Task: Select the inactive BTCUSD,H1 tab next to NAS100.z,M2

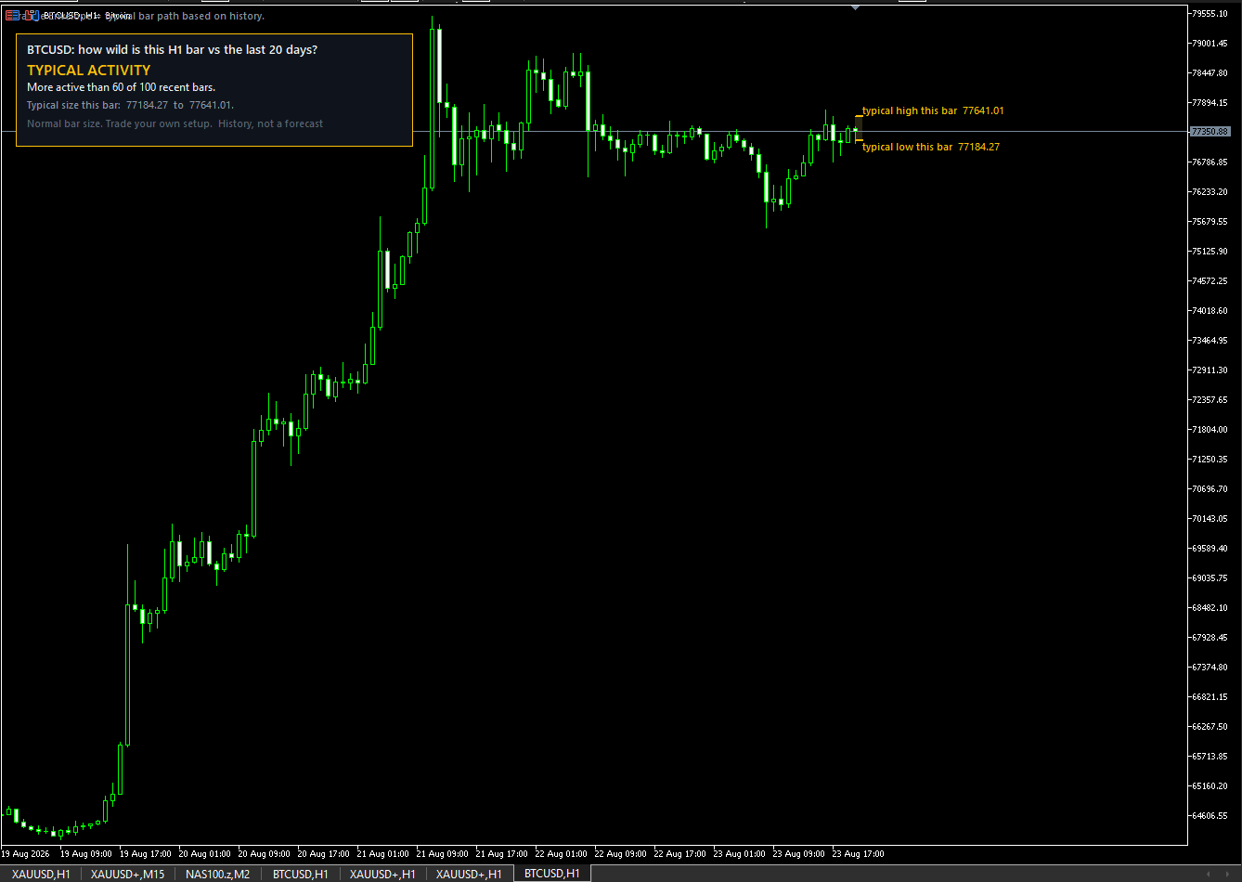Action: pyautogui.click(x=300, y=874)
